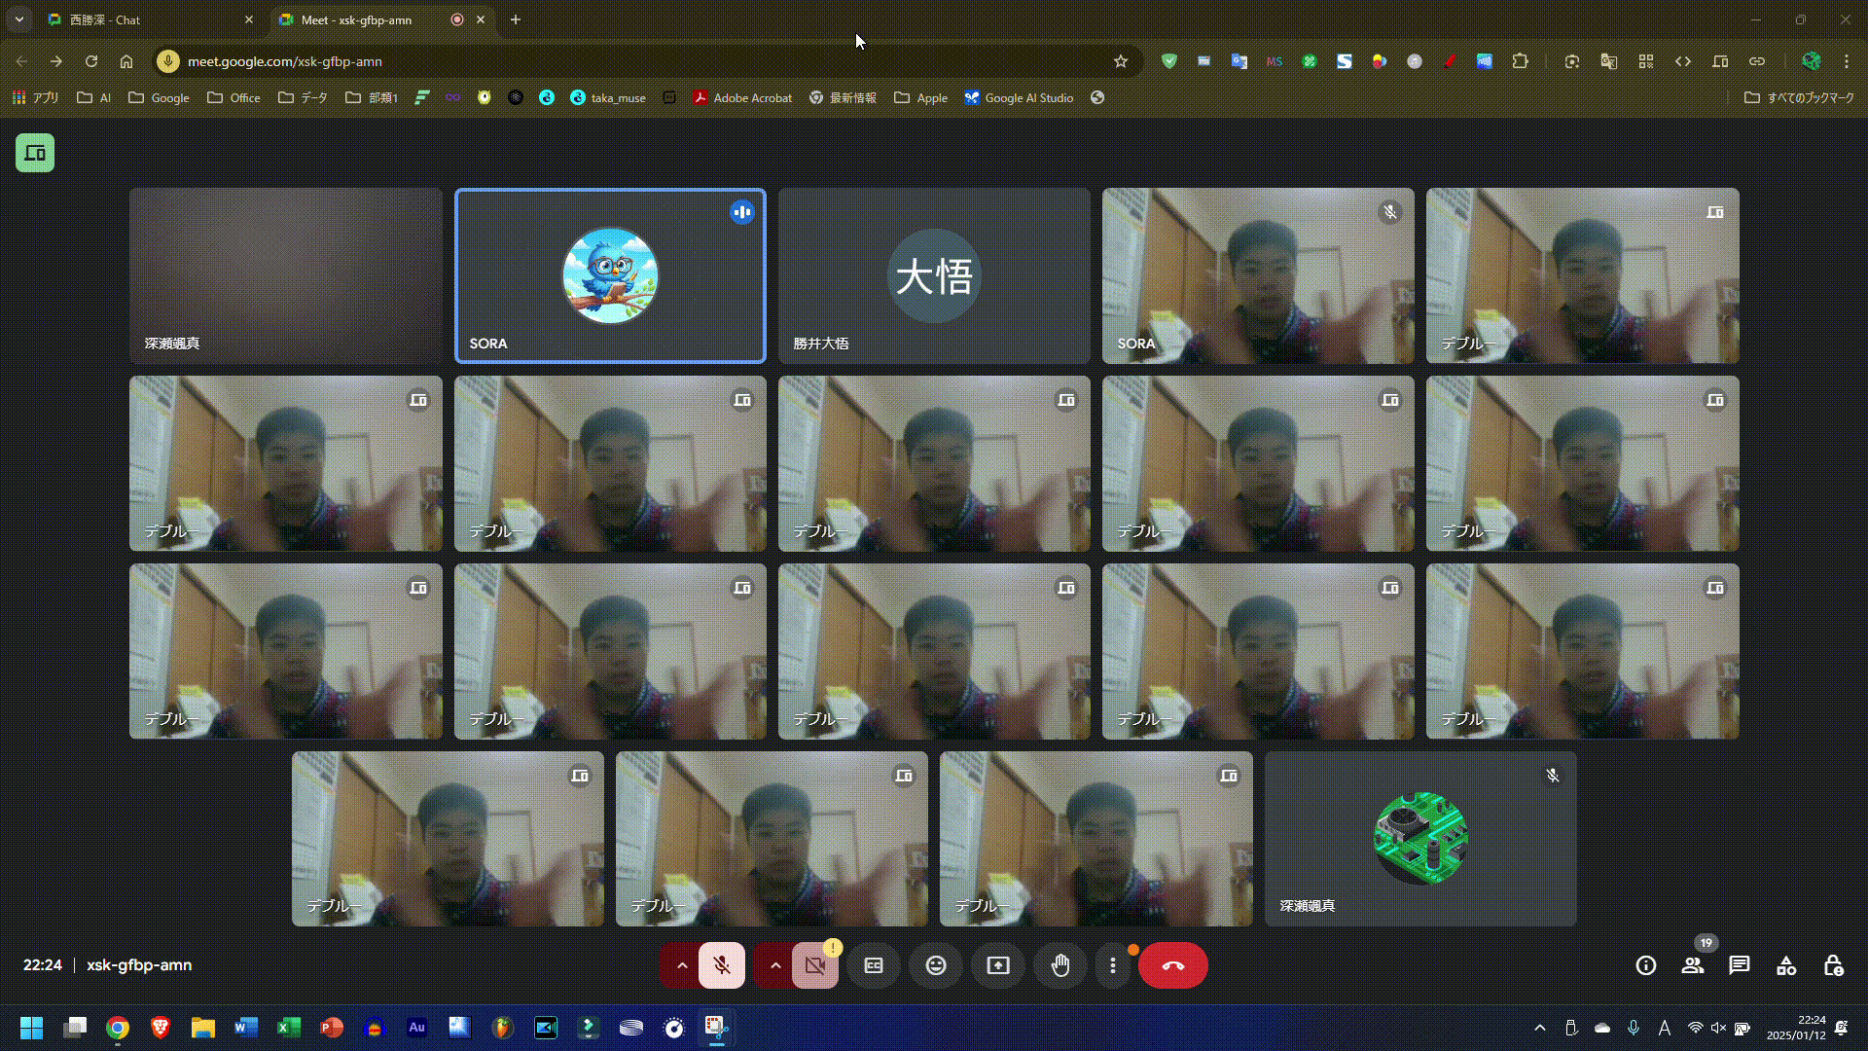Image resolution: width=1868 pixels, height=1051 pixels.
Task: Toggle the muted microphone button
Action: (x=722, y=965)
